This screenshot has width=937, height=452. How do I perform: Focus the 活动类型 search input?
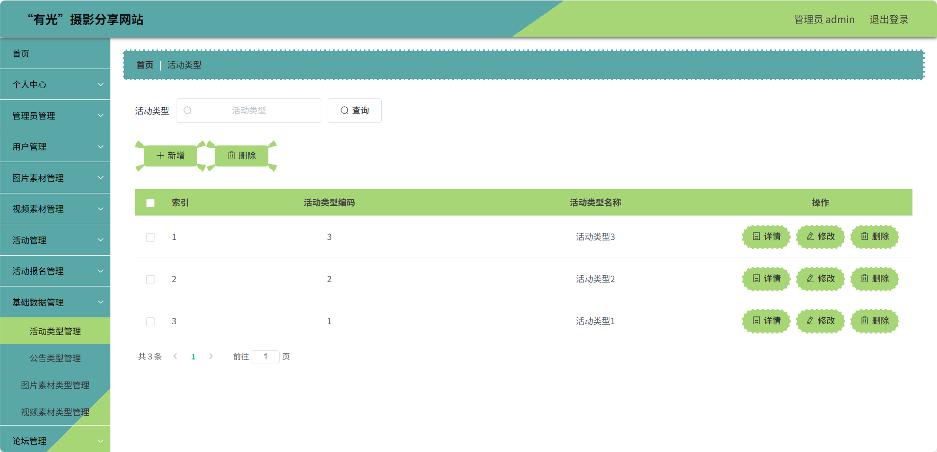point(249,111)
